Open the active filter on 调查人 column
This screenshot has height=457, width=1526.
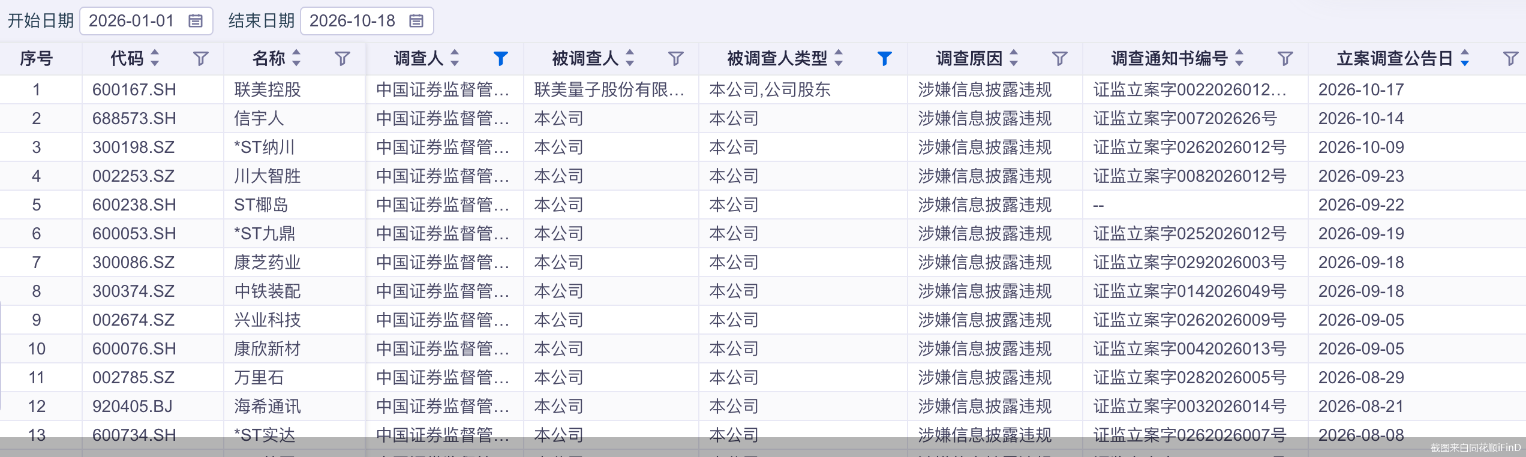pyautogui.click(x=501, y=58)
